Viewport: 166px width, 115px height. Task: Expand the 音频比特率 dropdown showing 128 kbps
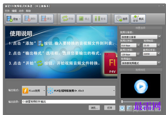[138, 55]
